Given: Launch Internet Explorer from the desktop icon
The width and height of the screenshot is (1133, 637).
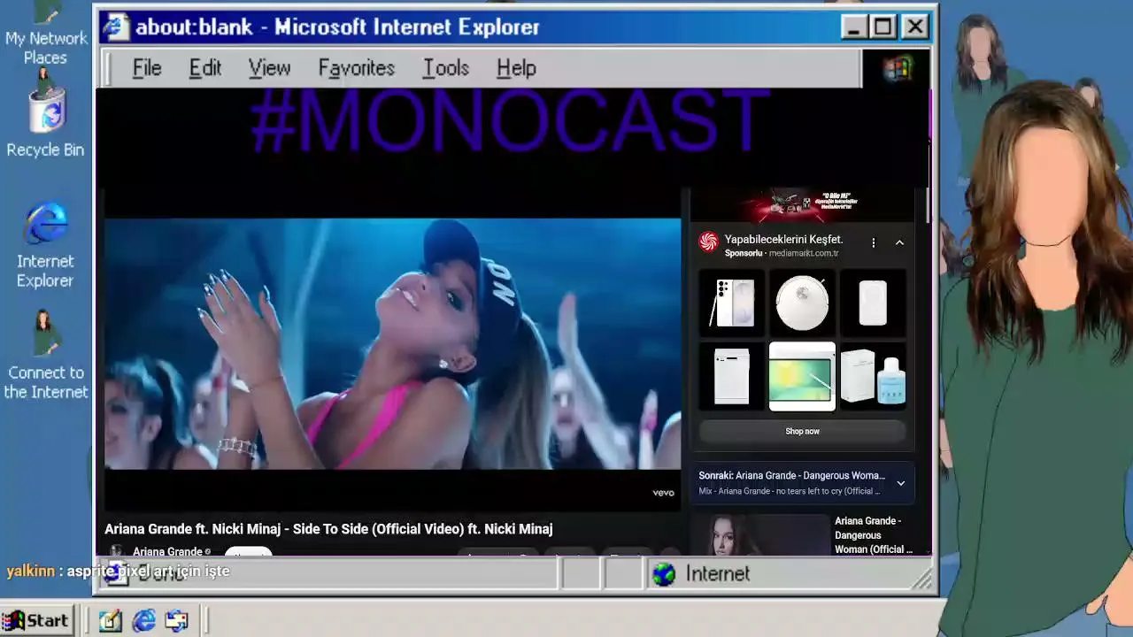Looking at the screenshot, I should pyautogui.click(x=45, y=246).
